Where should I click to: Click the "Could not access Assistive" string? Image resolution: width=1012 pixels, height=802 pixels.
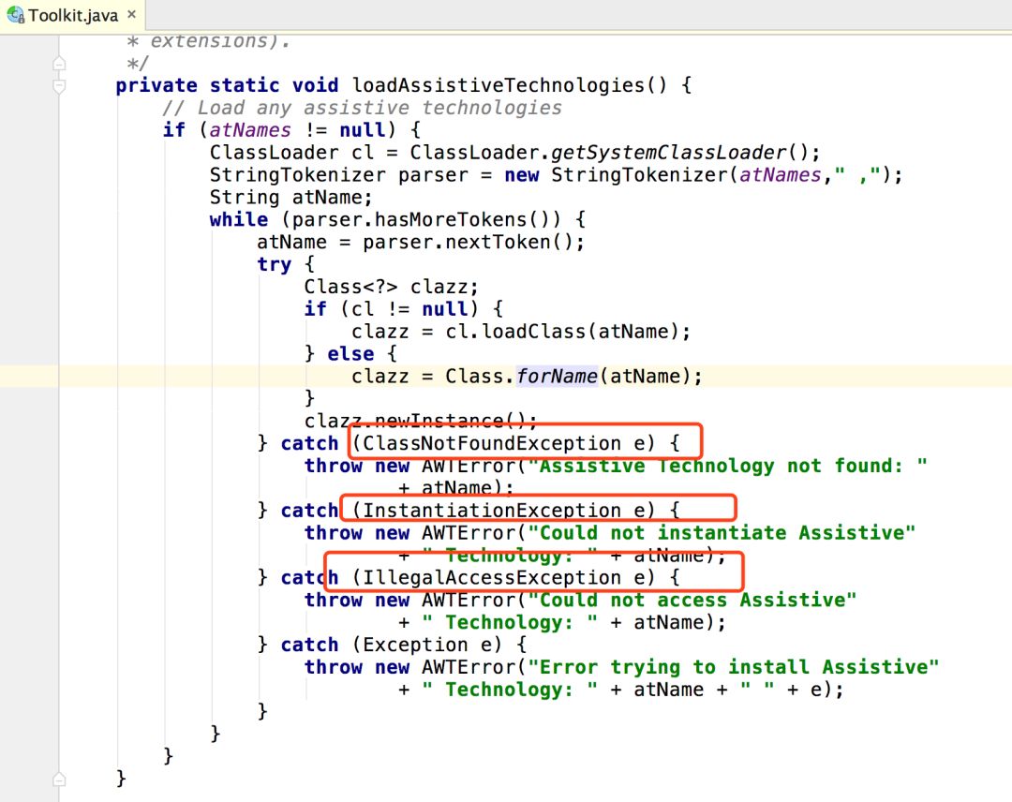pyautogui.click(x=692, y=600)
